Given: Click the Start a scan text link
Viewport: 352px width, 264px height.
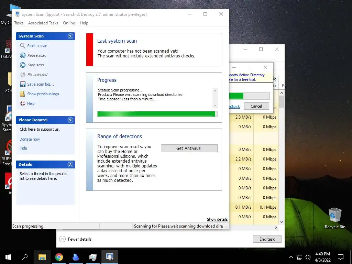Looking at the screenshot, I should 37,46.
